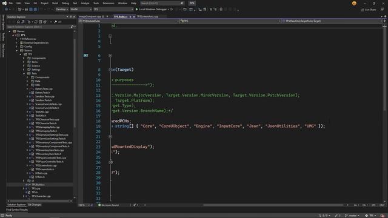
Task: Open Find Symbol Results panel
Action: click(17, 210)
